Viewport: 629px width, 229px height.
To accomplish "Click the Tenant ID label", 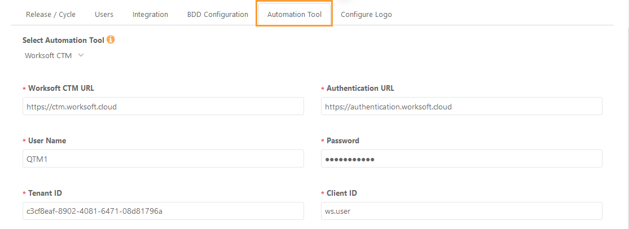I will [x=45, y=193].
